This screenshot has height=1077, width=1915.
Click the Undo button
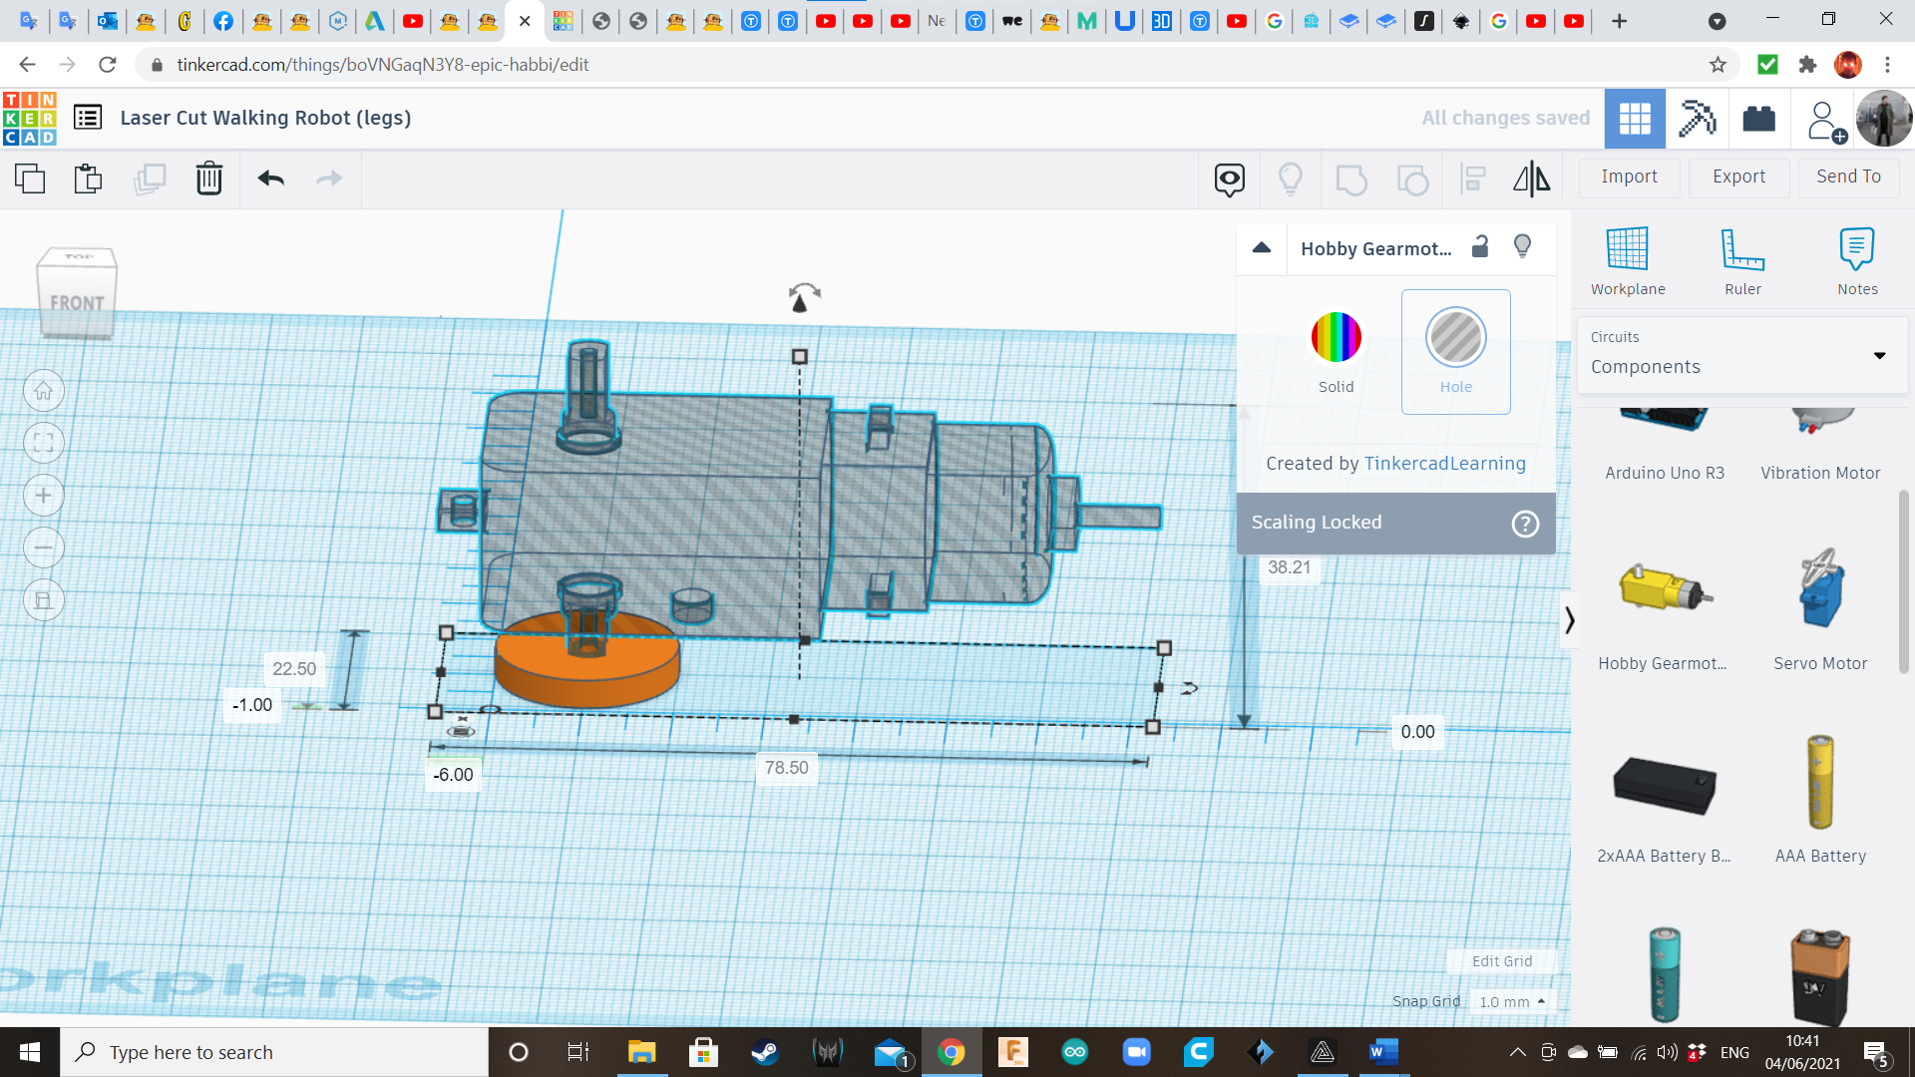tap(271, 178)
